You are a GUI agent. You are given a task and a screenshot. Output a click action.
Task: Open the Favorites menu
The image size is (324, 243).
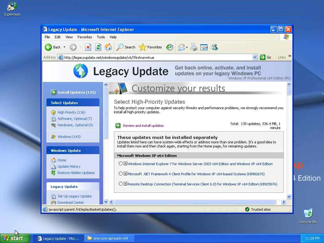pyautogui.click(x=85, y=37)
